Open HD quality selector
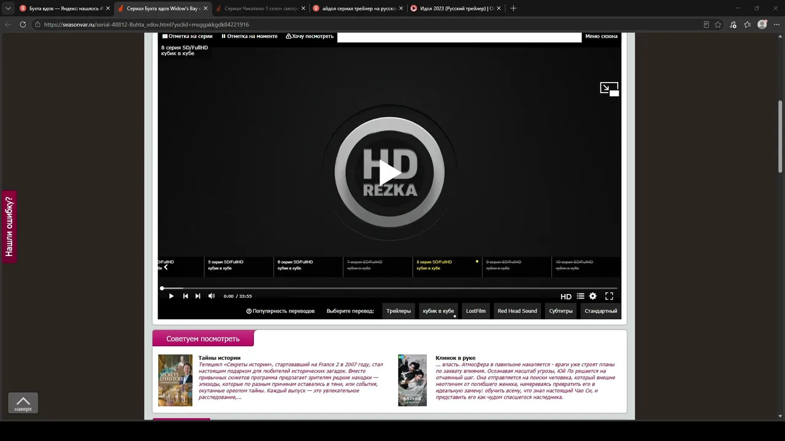This screenshot has height=441, width=785. pos(566,296)
